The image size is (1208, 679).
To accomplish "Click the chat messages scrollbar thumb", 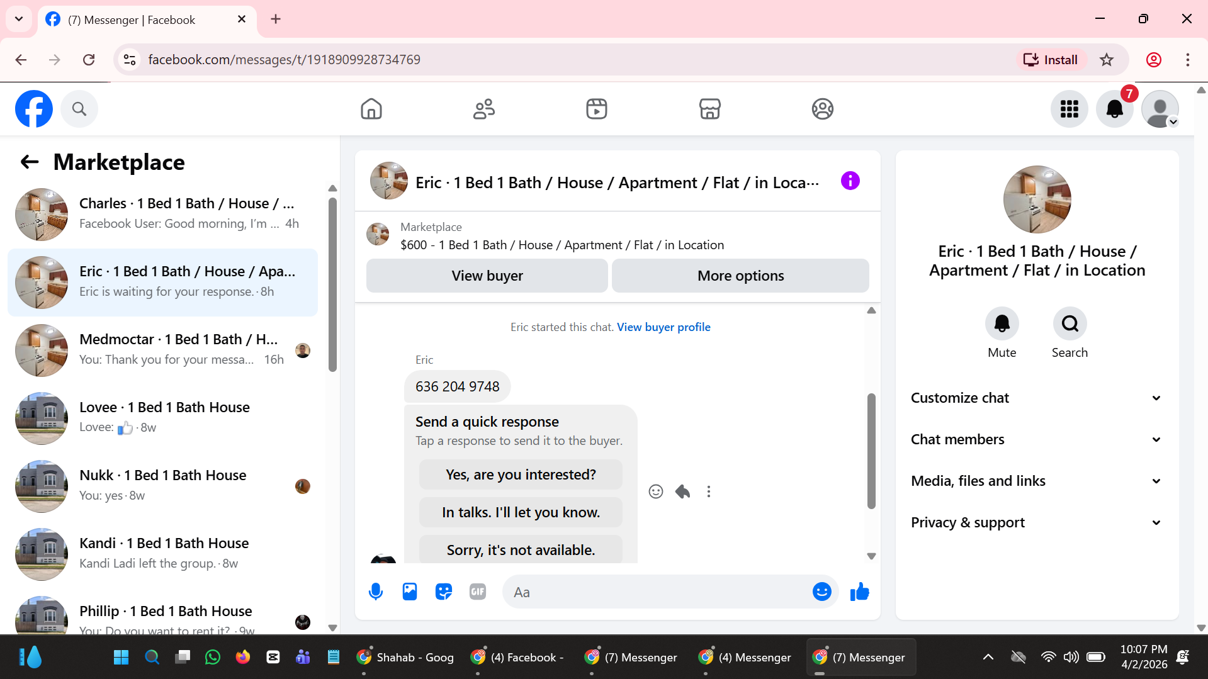I will [x=871, y=451].
